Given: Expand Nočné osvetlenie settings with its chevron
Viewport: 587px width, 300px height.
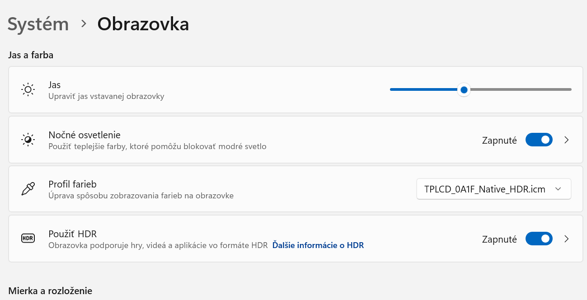Looking at the screenshot, I should (x=567, y=140).
